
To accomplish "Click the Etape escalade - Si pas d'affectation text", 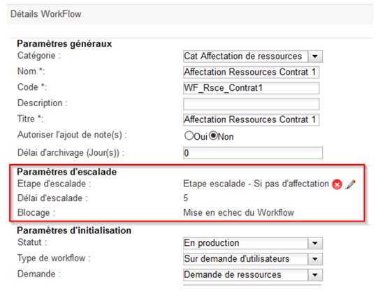I will (256, 184).
